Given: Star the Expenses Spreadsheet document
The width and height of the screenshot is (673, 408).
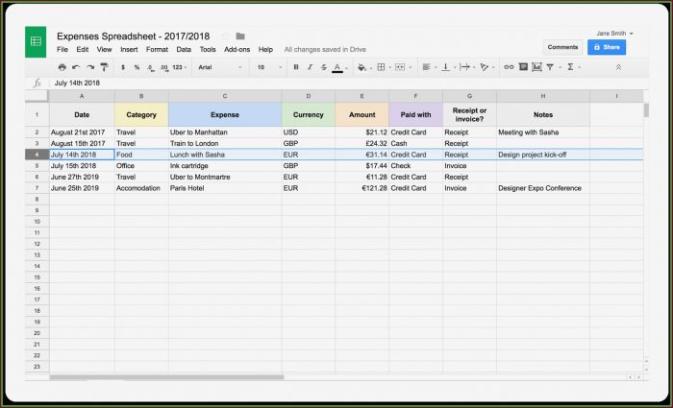Looking at the screenshot, I should 226,36.
